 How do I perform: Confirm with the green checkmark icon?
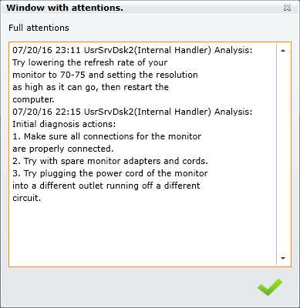[x=270, y=286]
